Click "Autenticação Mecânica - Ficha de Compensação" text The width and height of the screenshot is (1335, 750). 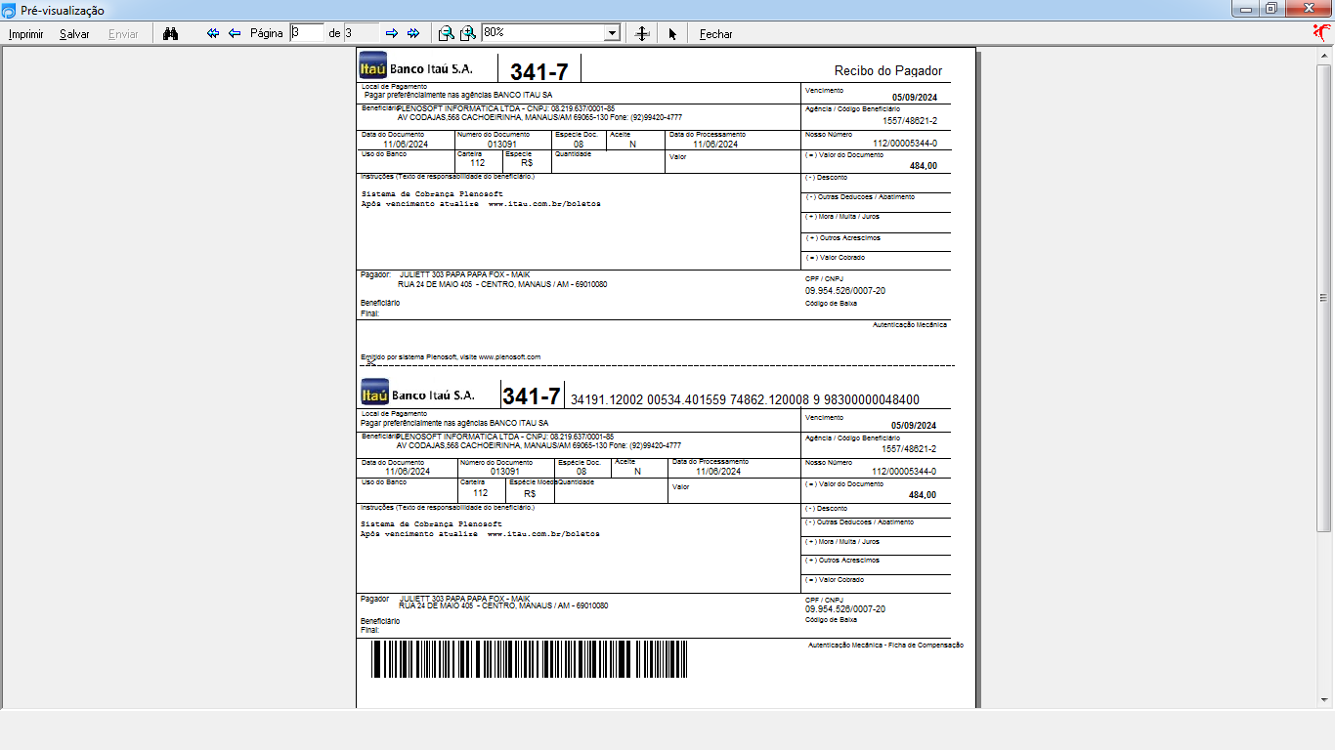(885, 646)
